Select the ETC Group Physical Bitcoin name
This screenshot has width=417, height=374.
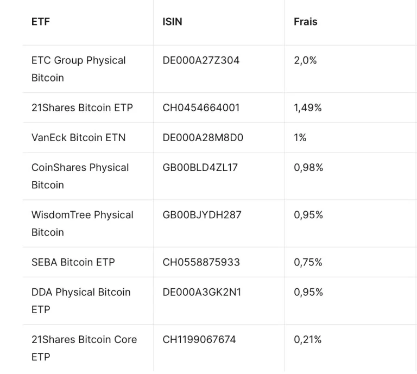(x=78, y=69)
